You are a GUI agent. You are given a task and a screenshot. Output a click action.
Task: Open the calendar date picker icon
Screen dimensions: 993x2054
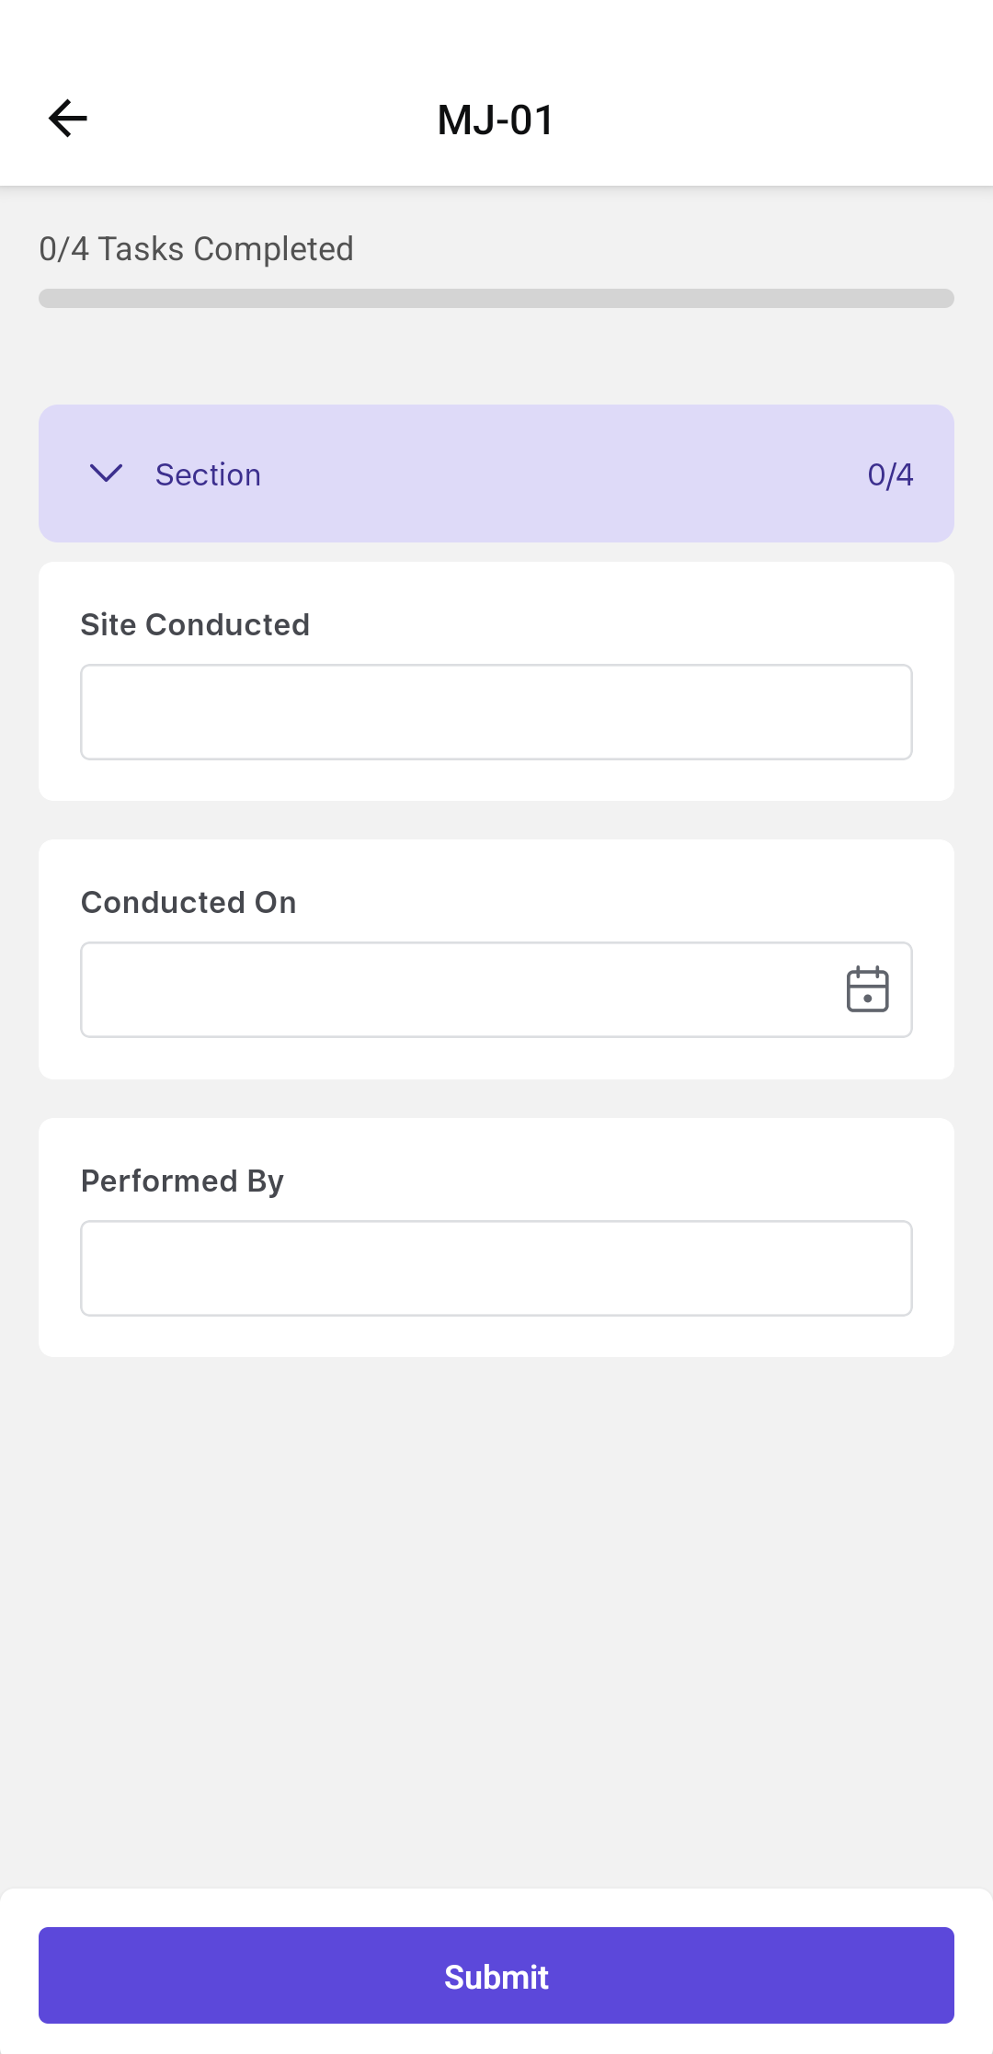click(867, 989)
